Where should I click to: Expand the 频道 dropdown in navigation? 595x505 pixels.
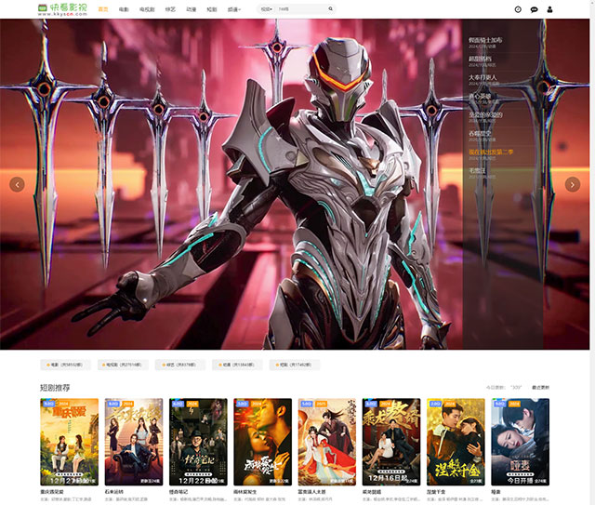point(234,9)
